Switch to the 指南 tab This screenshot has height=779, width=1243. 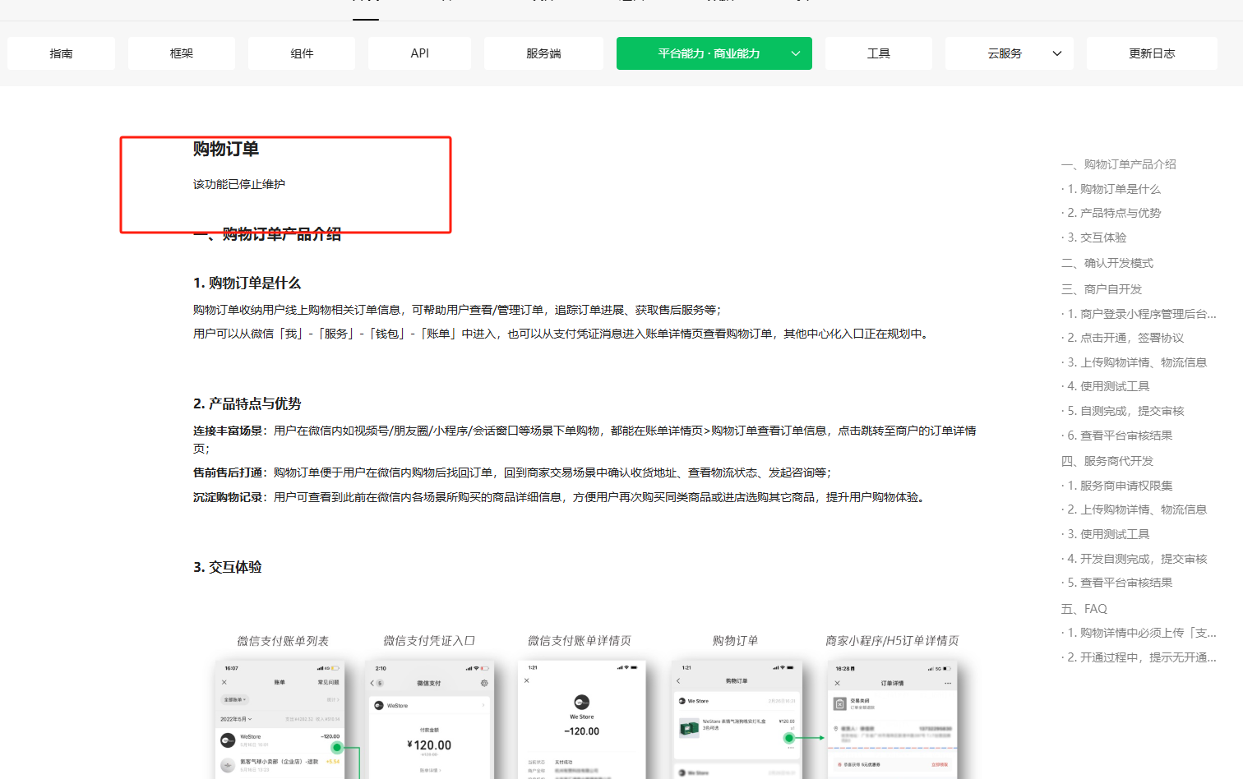click(61, 53)
